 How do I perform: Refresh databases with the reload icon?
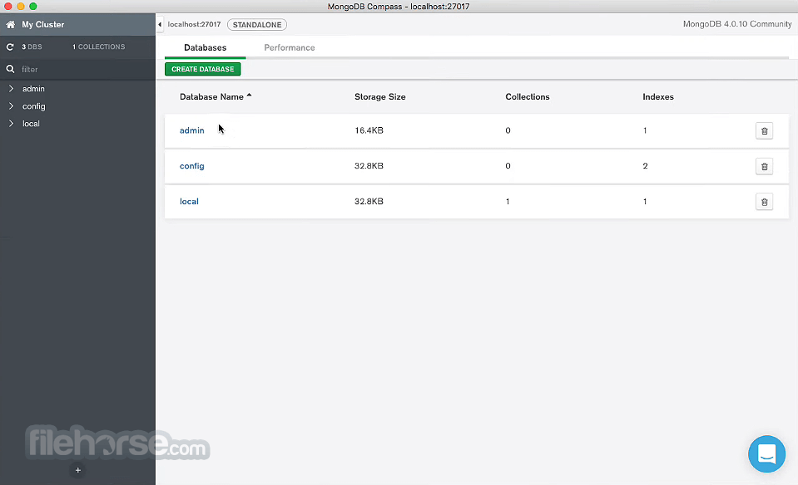coord(10,47)
